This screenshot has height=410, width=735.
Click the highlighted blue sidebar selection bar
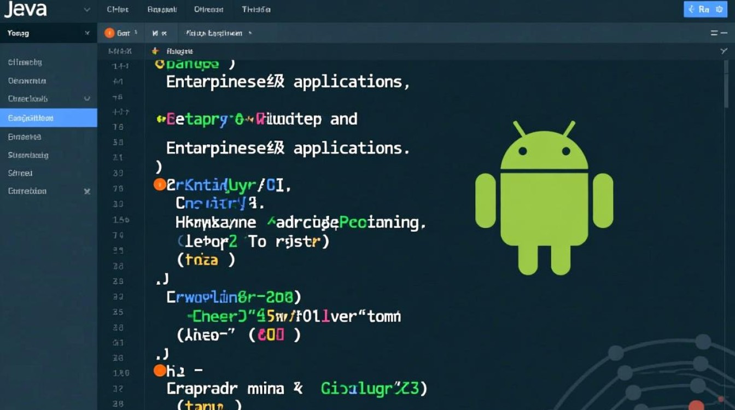coord(48,118)
